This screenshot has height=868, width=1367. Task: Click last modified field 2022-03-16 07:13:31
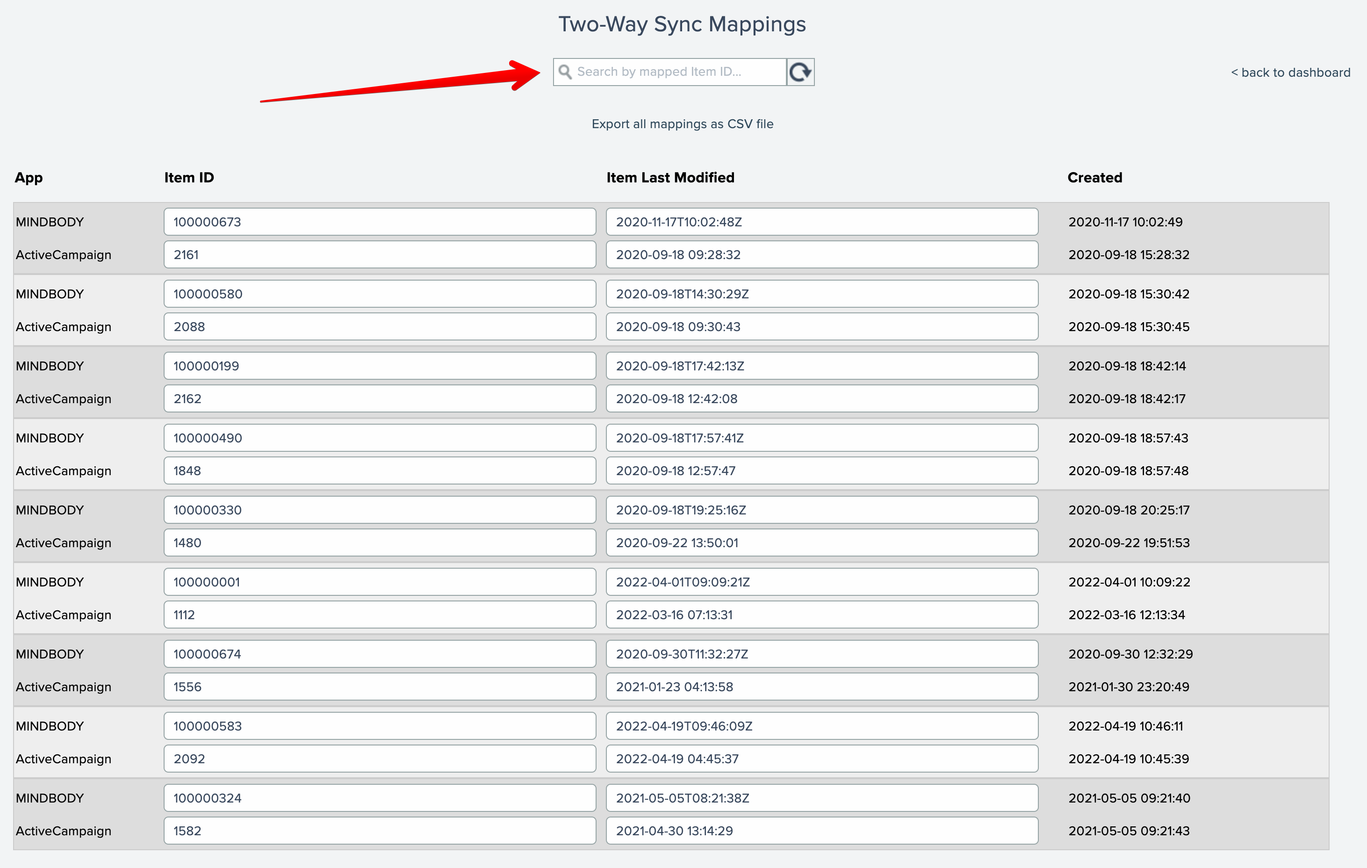(x=821, y=615)
